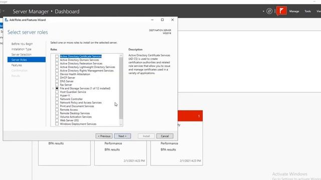This screenshot has height=180, width=321.
Task: Go to the Features step
Action: coord(17,65)
